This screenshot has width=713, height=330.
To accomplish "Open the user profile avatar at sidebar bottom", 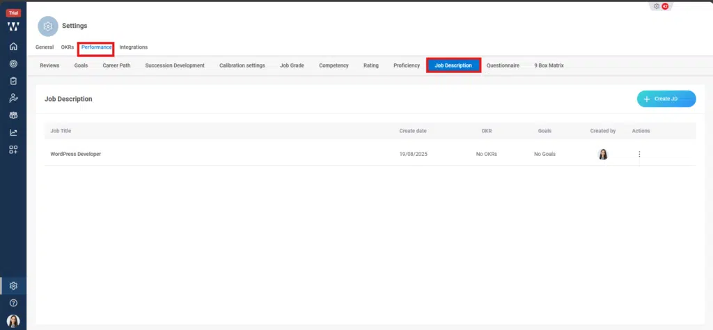I will [x=13, y=321].
